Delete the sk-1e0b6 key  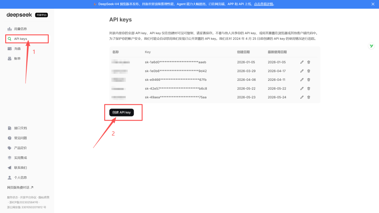pos(309,71)
